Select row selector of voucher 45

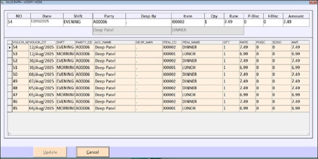(x=10, y=108)
